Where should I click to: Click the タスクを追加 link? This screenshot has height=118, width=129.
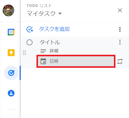click(x=54, y=29)
